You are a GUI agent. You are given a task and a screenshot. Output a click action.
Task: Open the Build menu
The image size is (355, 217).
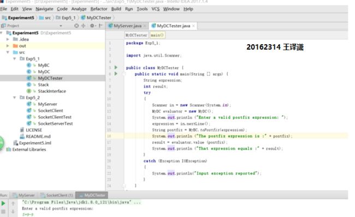point(116,9)
